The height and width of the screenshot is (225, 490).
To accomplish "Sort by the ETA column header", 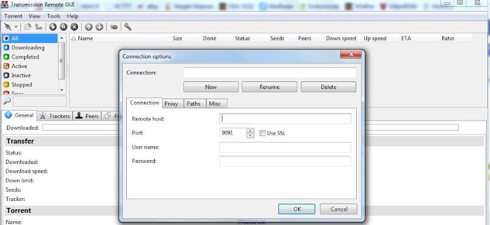I will click(x=419, y=39).
